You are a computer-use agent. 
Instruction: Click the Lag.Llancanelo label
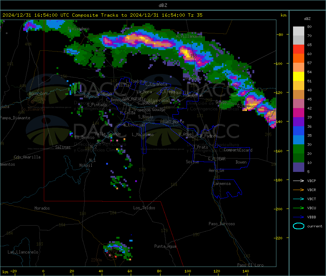(x=23, y=252)
